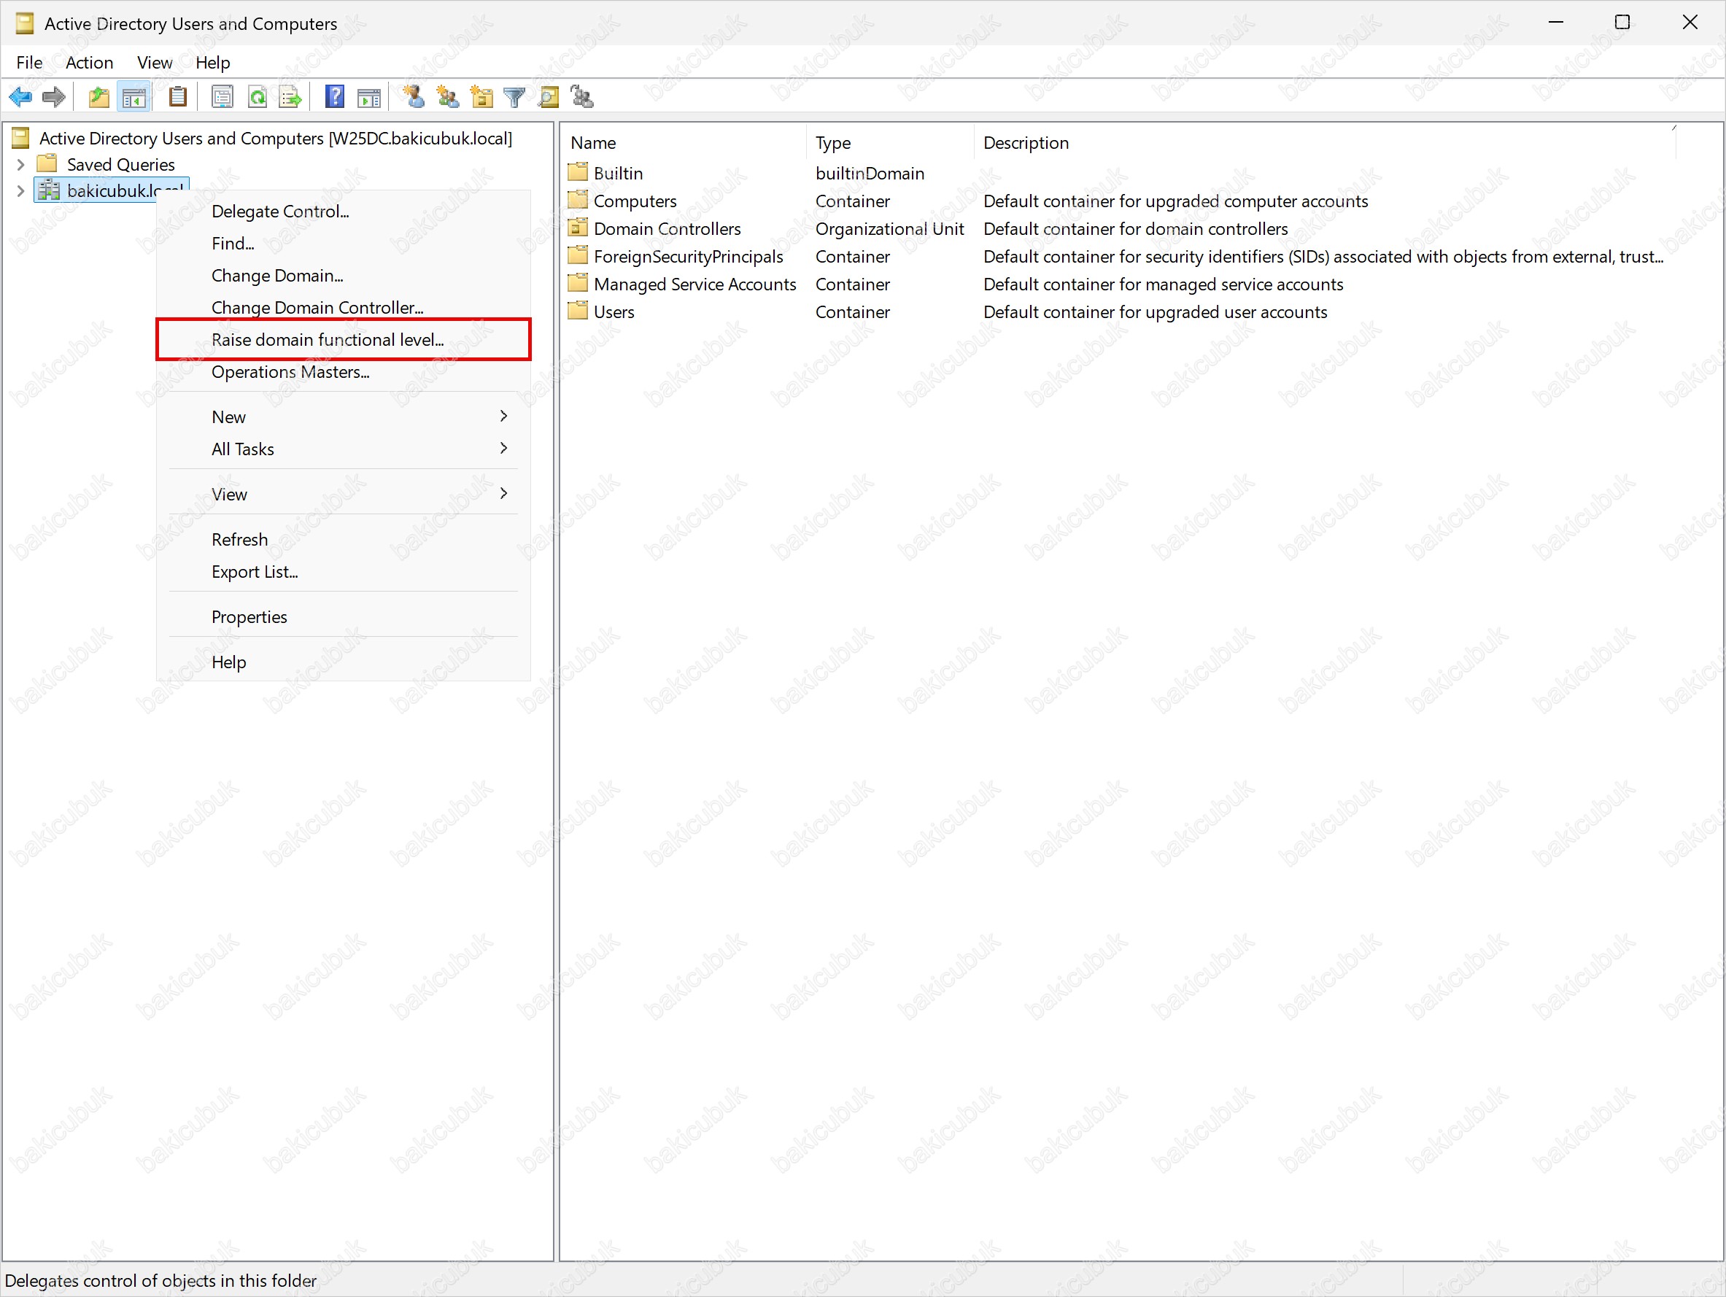This screenshot has width=1726, height=1297.
Task: Create new organizational unit toolbar icon
Action: [482, 98]
